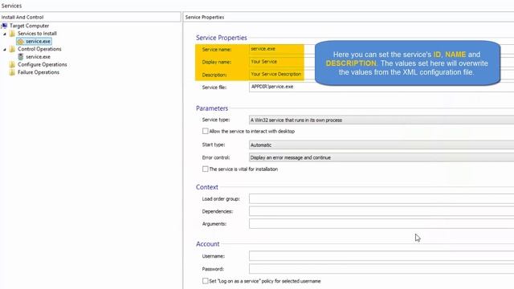Select Configure Operations tree item
Viewport: 514px width, 289px height.
click(x=43, y=64)
